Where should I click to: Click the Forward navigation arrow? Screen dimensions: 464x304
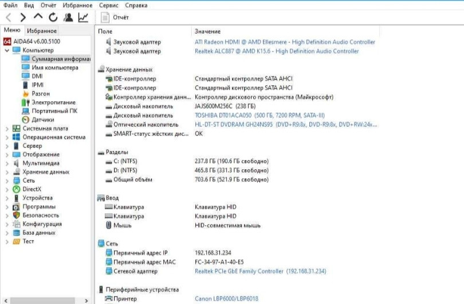pos(23,18)
